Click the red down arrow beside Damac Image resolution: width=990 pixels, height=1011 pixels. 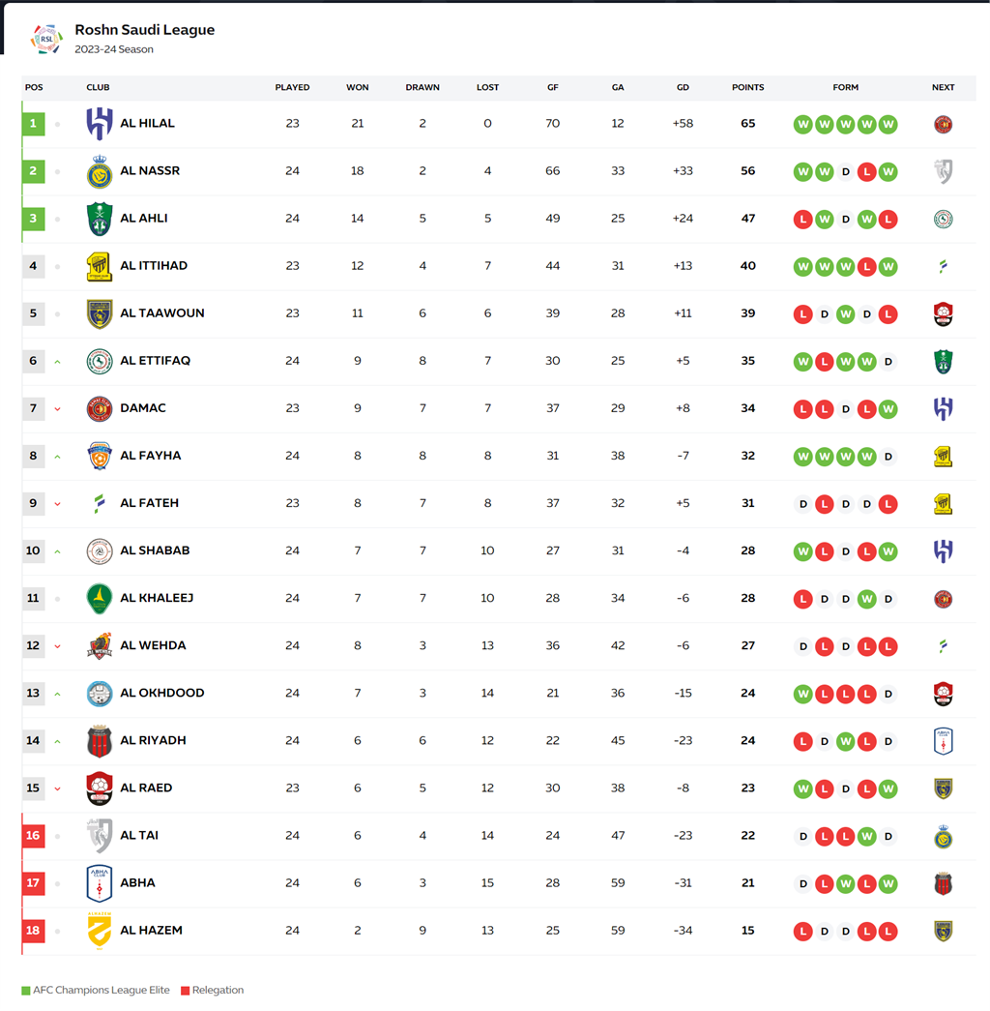(58, 409)
